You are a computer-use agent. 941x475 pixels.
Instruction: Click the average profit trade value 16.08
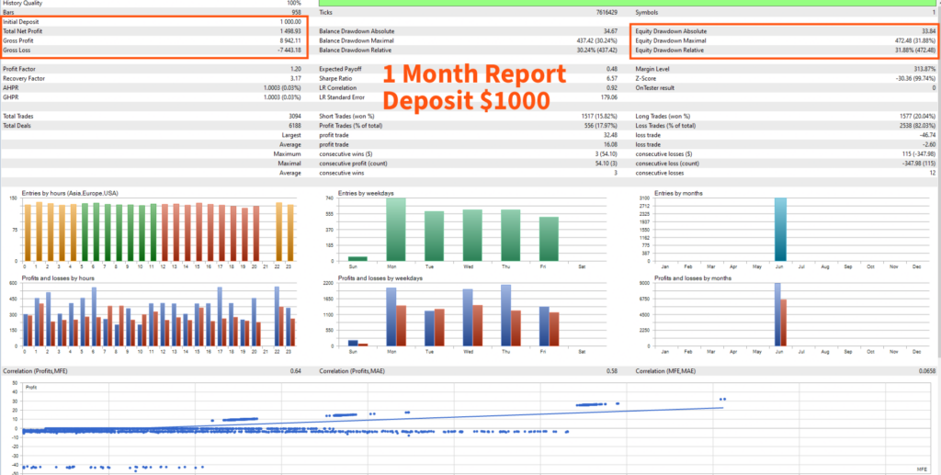click(611, 144)
